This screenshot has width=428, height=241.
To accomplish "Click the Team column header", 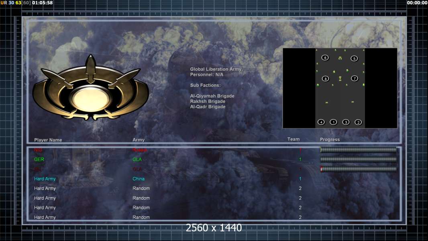I will pyautogui.click(x=293, y=139).
